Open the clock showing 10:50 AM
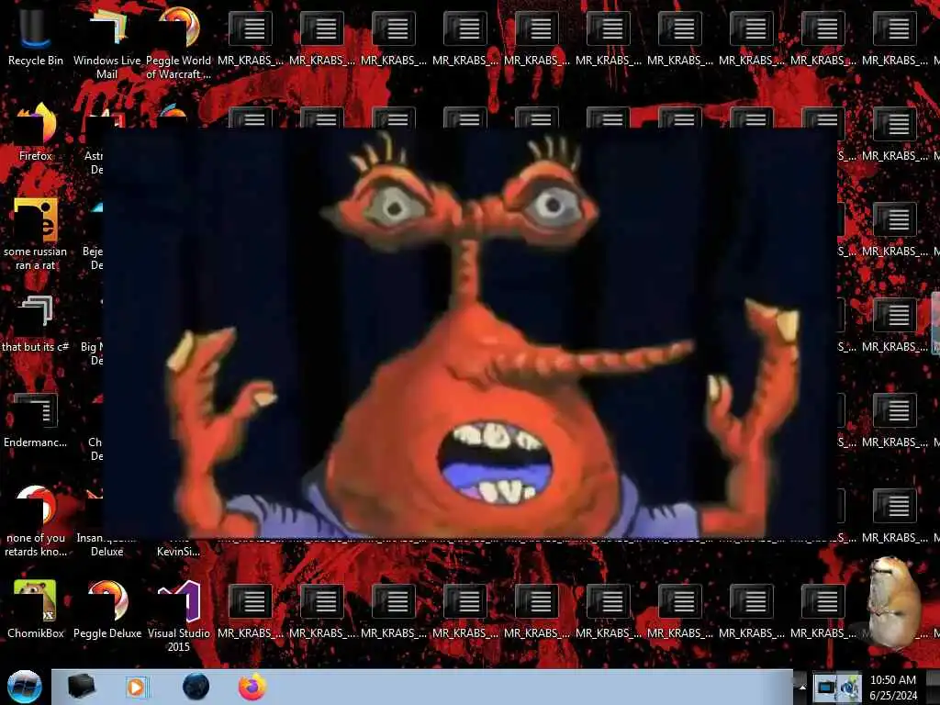Viewport: 940px width, 705px height. [892, 688]
